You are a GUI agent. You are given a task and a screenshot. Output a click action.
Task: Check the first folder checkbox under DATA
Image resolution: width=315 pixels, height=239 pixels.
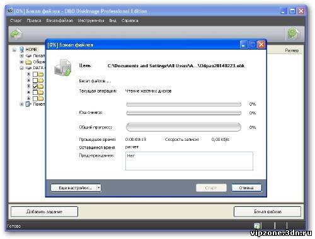coord(35,74)
